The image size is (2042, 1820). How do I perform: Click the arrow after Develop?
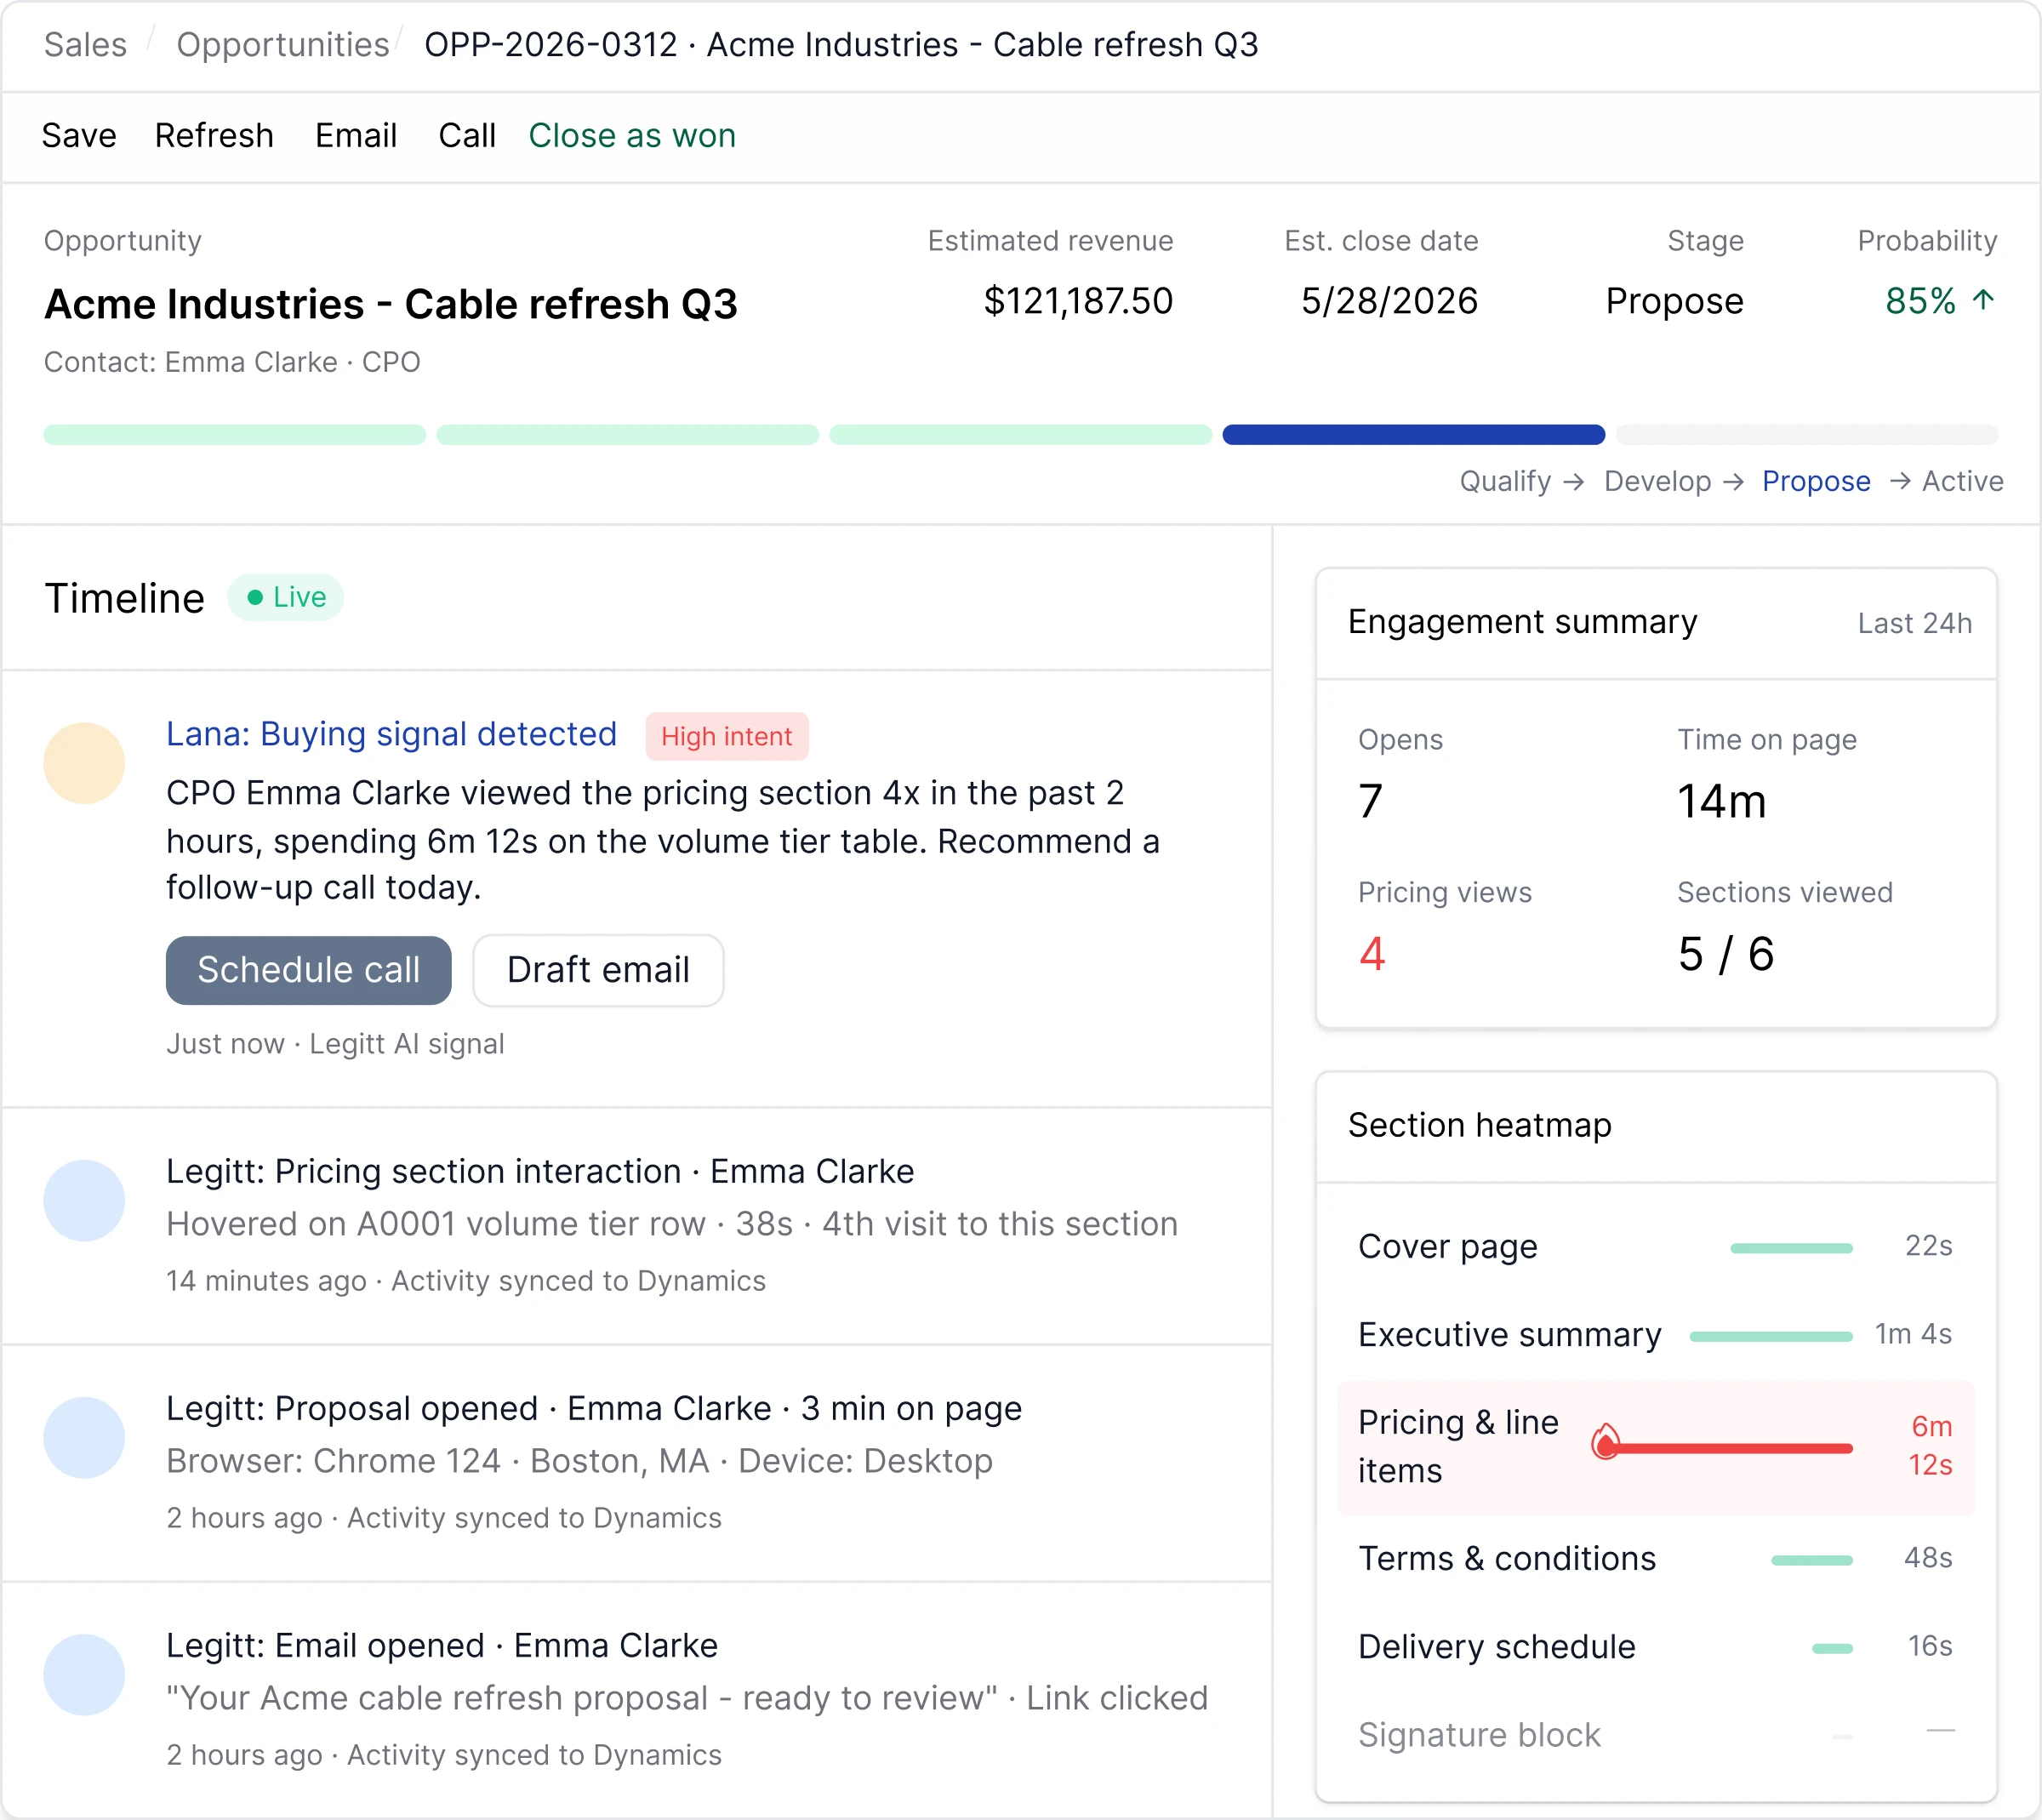pos(1734,482)
